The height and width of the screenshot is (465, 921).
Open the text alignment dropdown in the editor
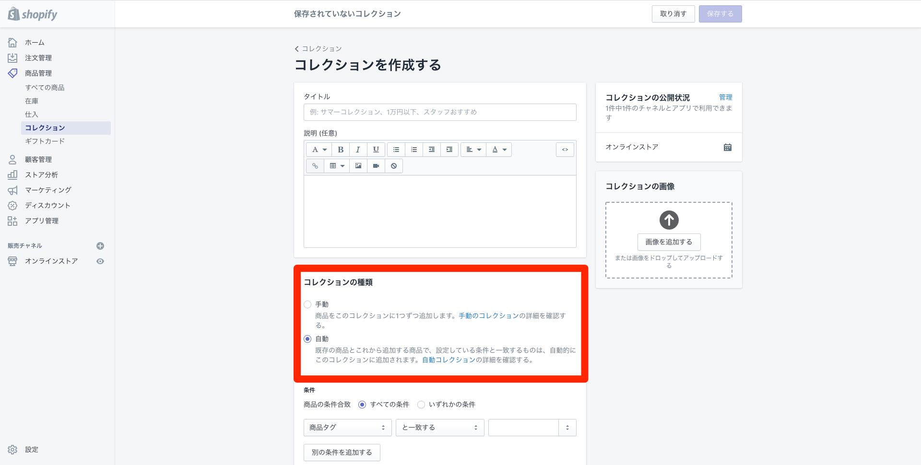tap(473, 149)
